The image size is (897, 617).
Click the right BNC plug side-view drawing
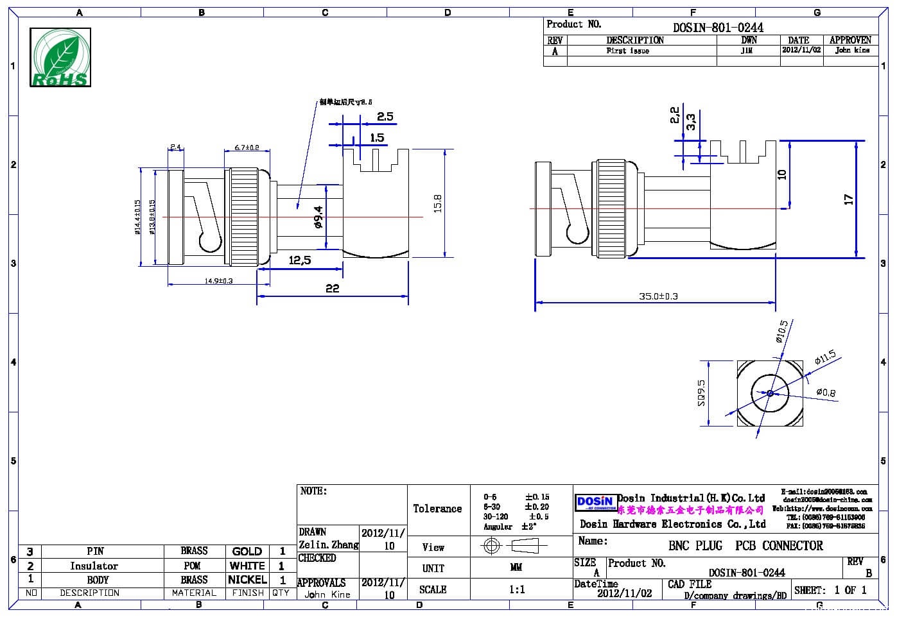click(x=655, y=208)
